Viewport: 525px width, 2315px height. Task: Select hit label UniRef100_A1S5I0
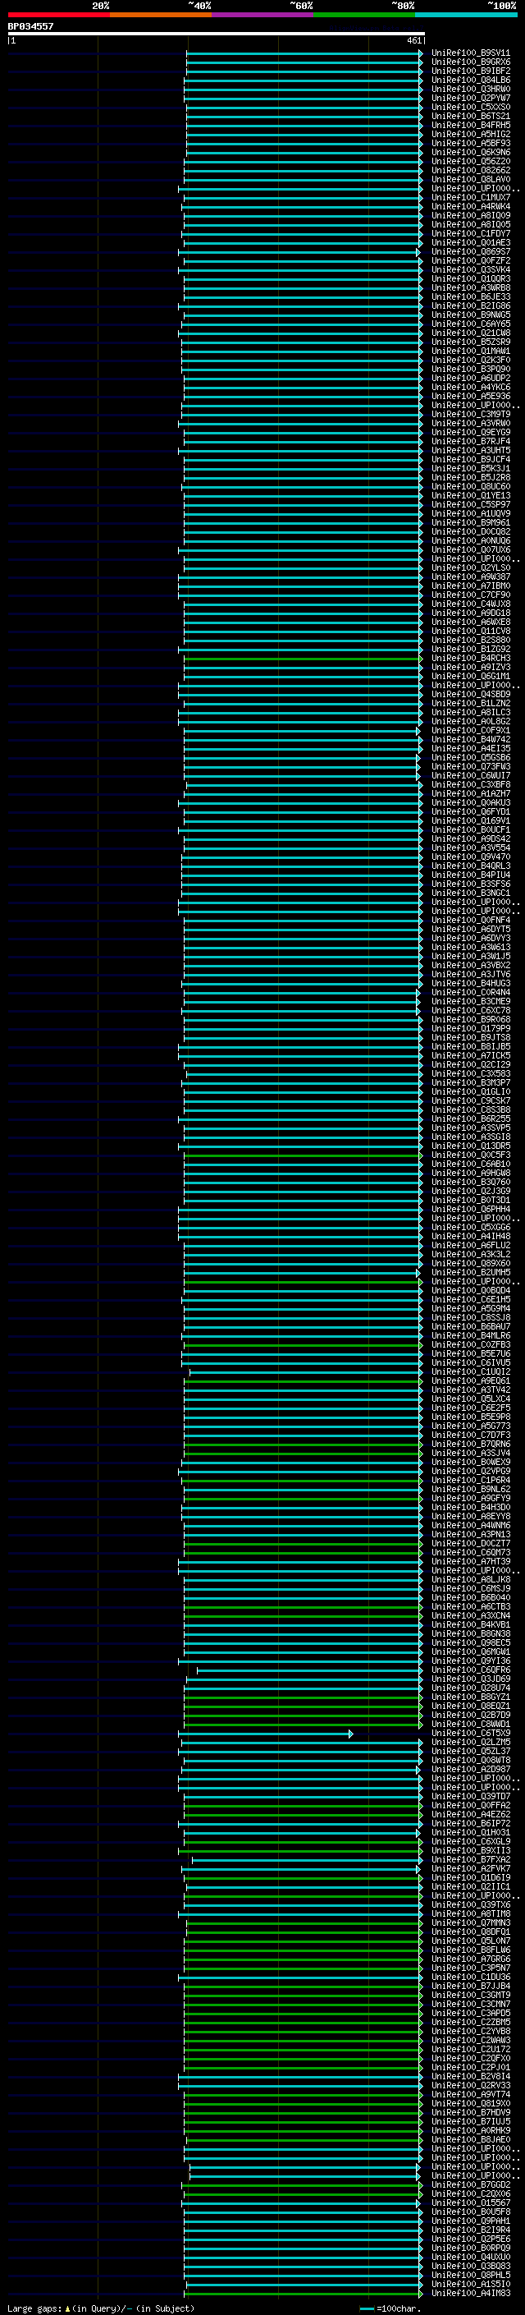pyautogui.click(x=470, y=2284)
